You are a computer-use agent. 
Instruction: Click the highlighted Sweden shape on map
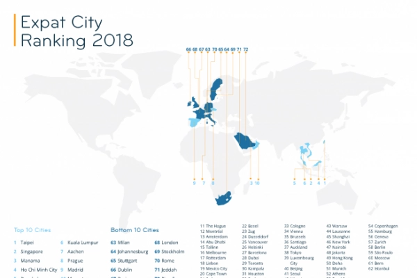point(216,89)
